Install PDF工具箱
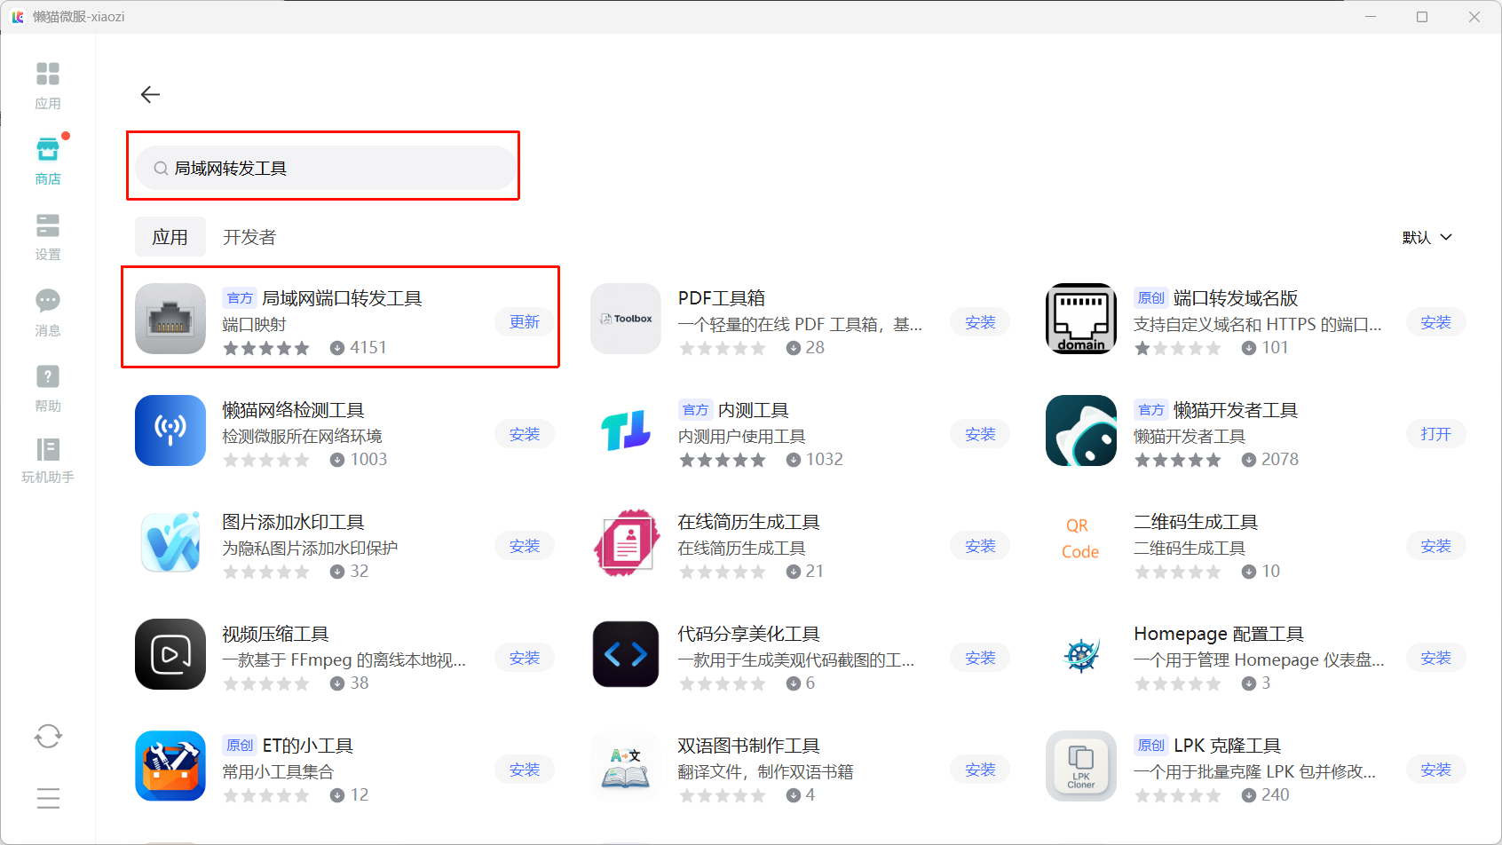Screen dimensions: 1502x845 pos(980,322)
